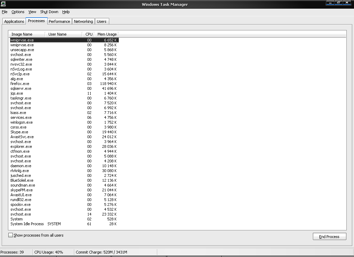Select the Users tab
This screenshot has height=257, width=354.
click(102, 21)
